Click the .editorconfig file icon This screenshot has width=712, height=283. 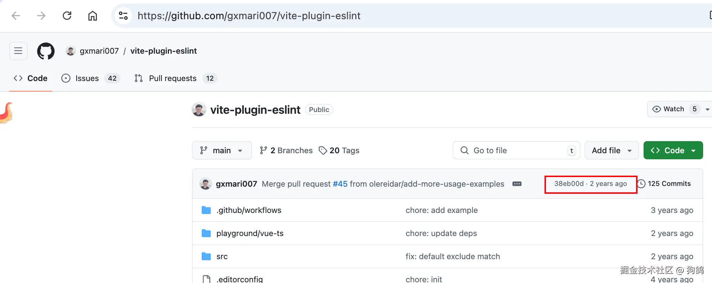tap(206, 279)
